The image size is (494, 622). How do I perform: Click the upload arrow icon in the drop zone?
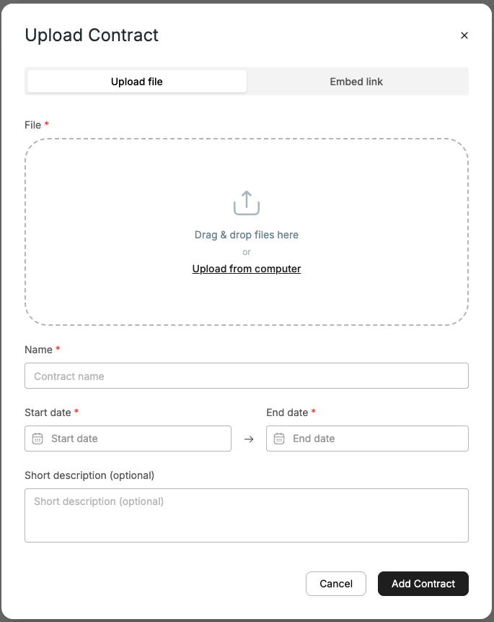point(246,203)
